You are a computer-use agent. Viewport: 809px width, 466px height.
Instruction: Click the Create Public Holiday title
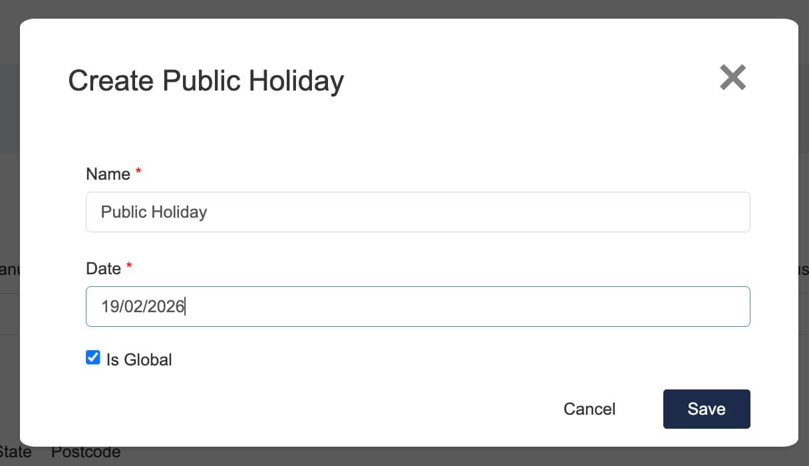click(205, 80)
